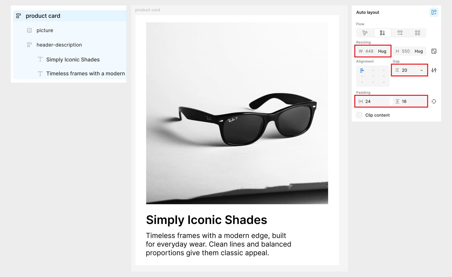The image size is (452, 277).
Task: Click the product card auto layout frame icon
Action: 18,16
